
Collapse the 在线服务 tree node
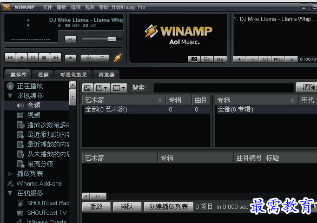coord(10,193)
